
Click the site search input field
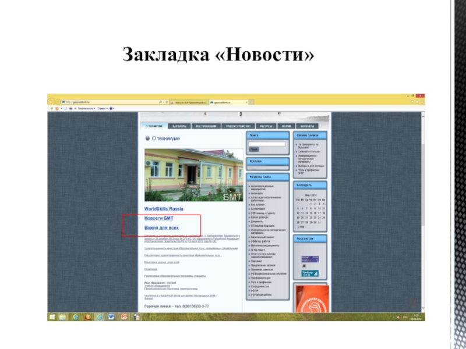[267, 144]
